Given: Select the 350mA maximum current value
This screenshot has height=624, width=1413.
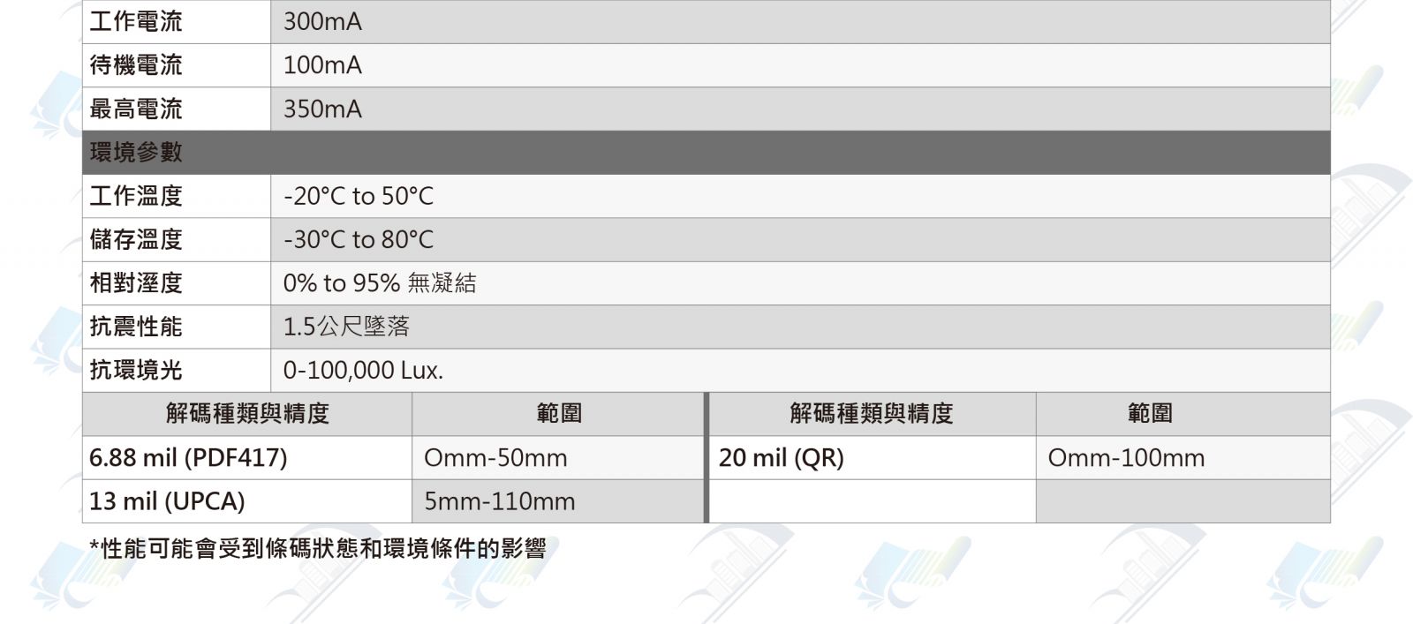Looking at the screenshot, I should point(800,109).
